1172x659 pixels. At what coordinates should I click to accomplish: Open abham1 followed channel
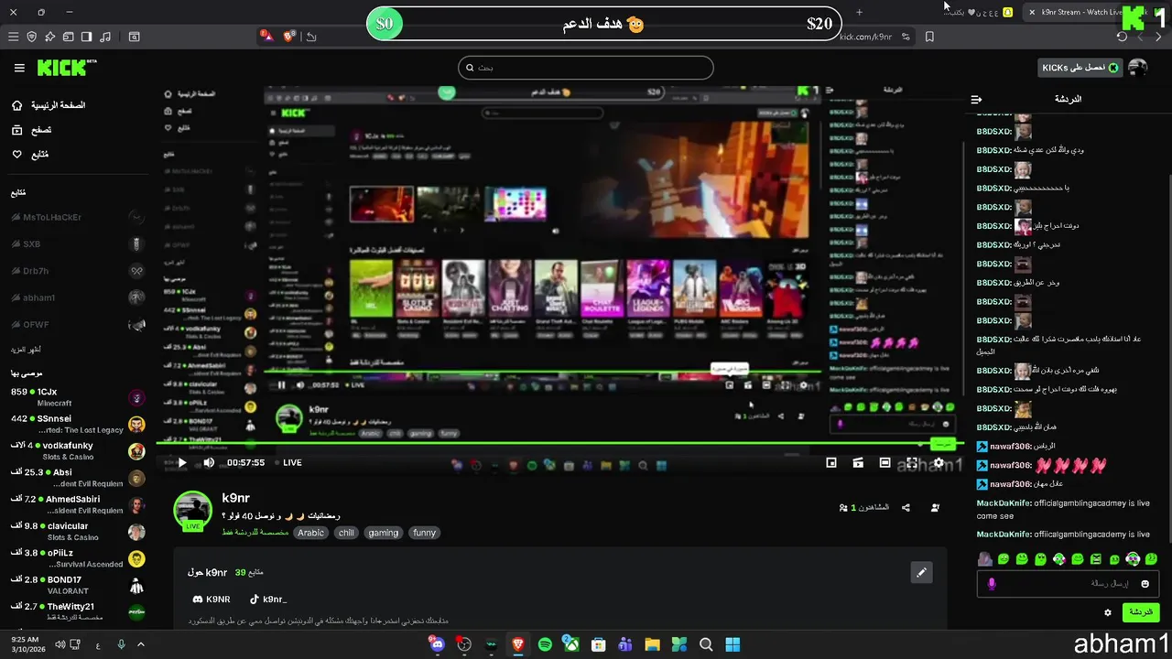(77, 297)
